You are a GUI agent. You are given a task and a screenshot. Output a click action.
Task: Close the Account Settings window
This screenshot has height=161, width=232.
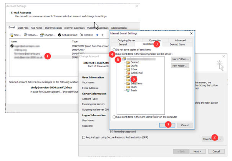(137, 6)
